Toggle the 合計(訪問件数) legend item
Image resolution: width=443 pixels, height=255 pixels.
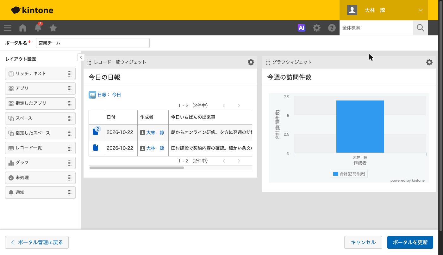point(349,174)
